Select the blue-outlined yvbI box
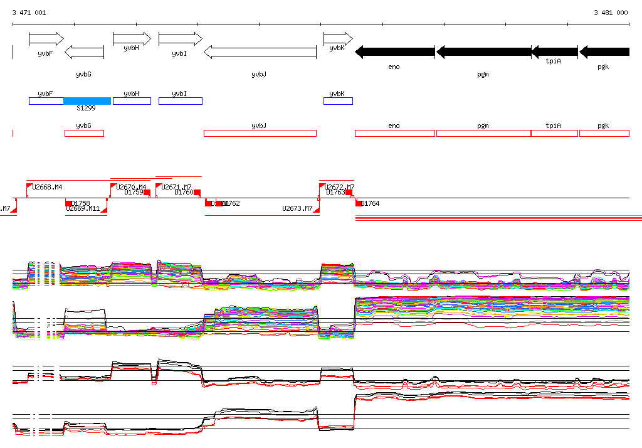642x448 pixels. click(x=181, y=101)
